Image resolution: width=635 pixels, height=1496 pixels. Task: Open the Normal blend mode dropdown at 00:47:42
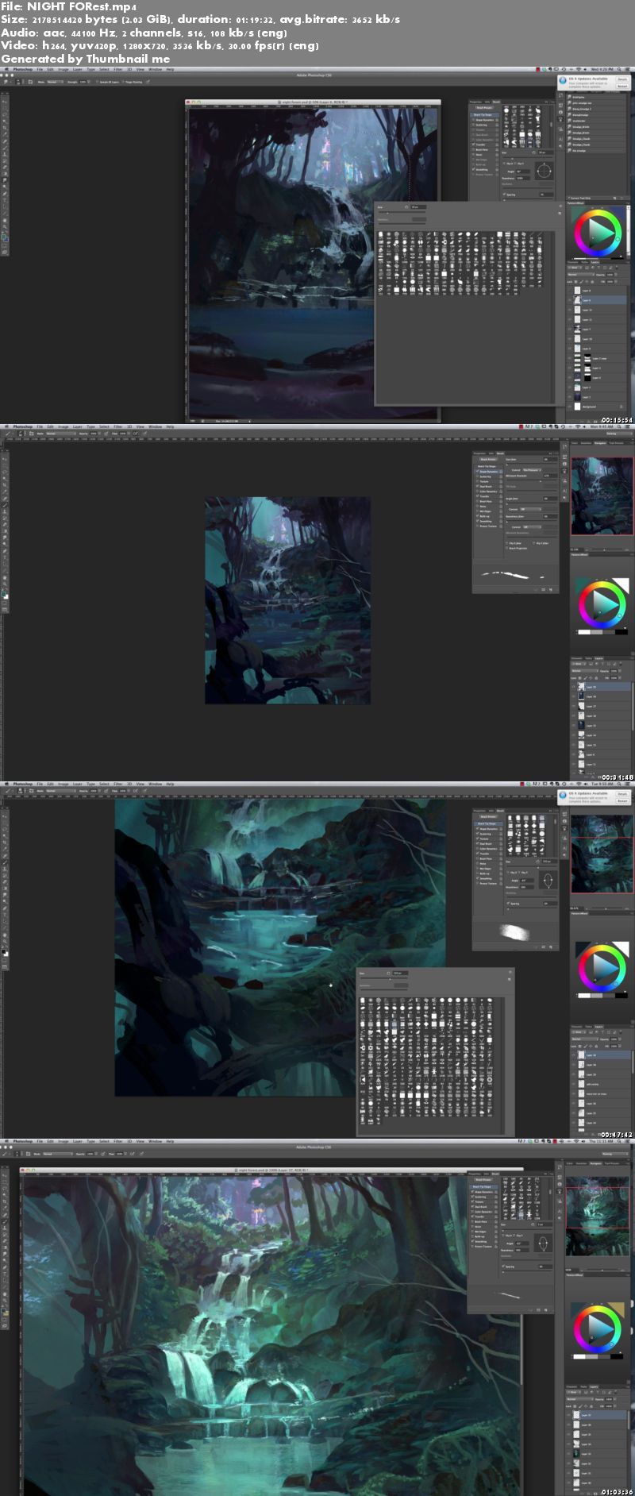point(584,1039)
